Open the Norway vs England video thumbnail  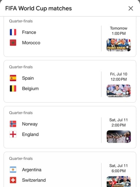tap(119, 137)
